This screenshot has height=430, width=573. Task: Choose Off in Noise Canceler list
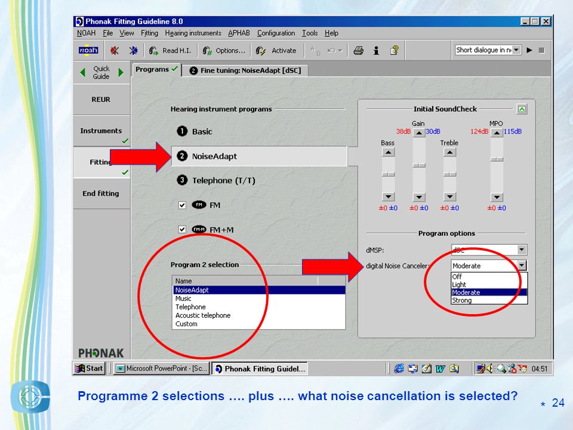[x=489, y=277]
